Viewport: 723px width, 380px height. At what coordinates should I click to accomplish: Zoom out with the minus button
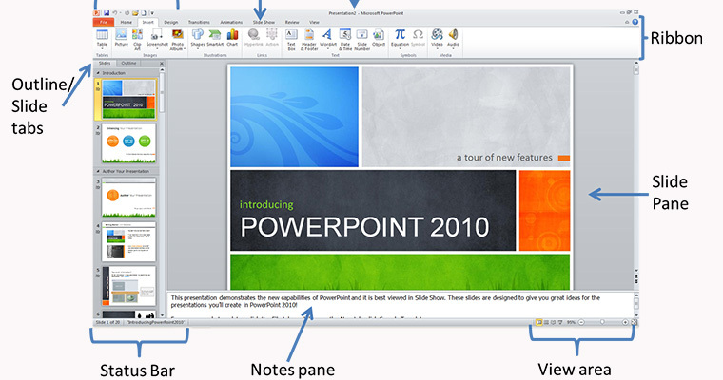(x=581, y=322)
